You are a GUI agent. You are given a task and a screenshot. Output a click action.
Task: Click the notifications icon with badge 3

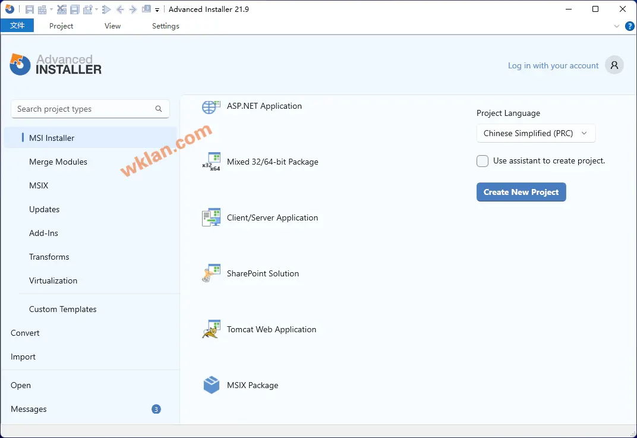[x=146, y=9]
